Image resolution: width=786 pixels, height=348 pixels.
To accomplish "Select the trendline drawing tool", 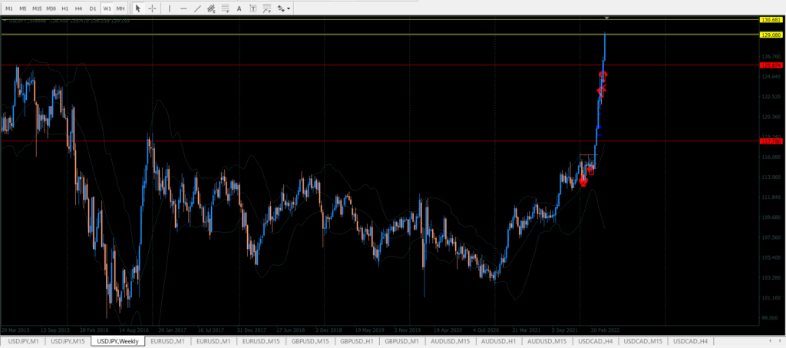I will pos(198,8).
